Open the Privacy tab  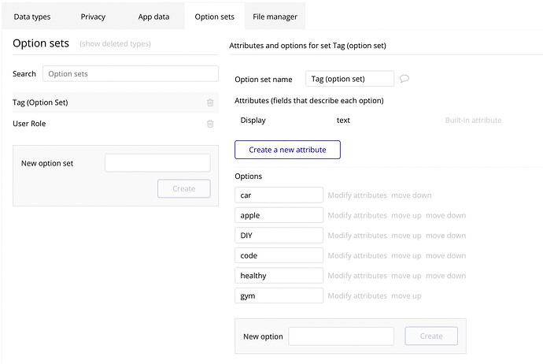point(93,17)
